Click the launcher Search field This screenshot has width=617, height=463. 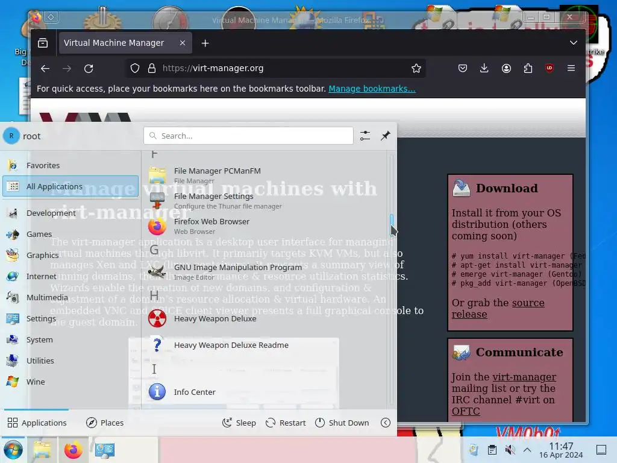(x=248, y=136)
